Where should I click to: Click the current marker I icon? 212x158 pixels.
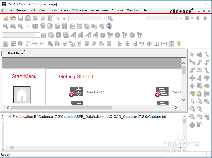point(117,35)
